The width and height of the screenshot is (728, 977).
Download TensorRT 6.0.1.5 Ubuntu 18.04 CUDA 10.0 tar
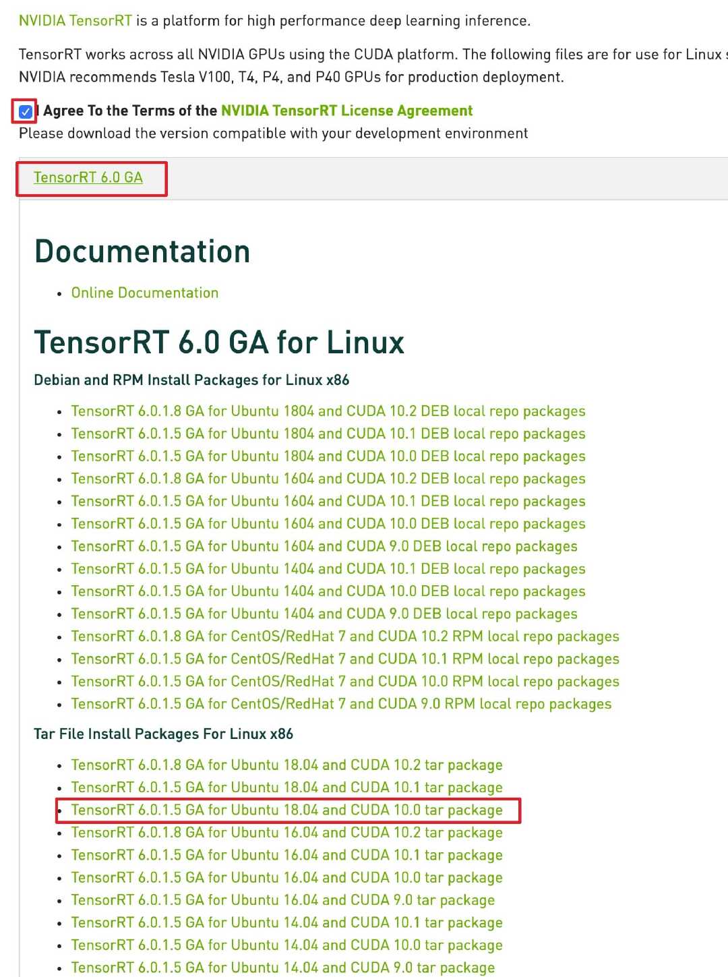[287, 810]
